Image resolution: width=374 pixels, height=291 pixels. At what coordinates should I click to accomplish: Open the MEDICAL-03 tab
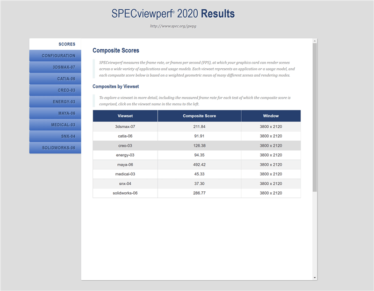tap(55, 124)
